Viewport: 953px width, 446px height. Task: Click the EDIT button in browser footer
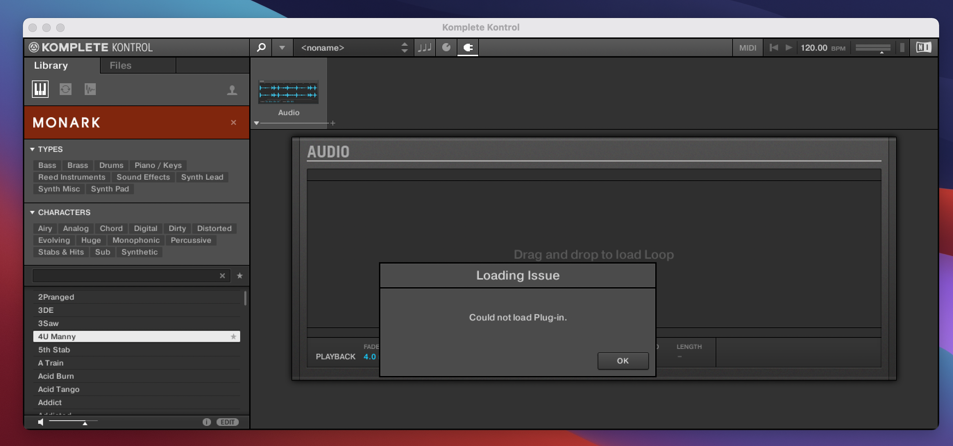tap(228, 422)
